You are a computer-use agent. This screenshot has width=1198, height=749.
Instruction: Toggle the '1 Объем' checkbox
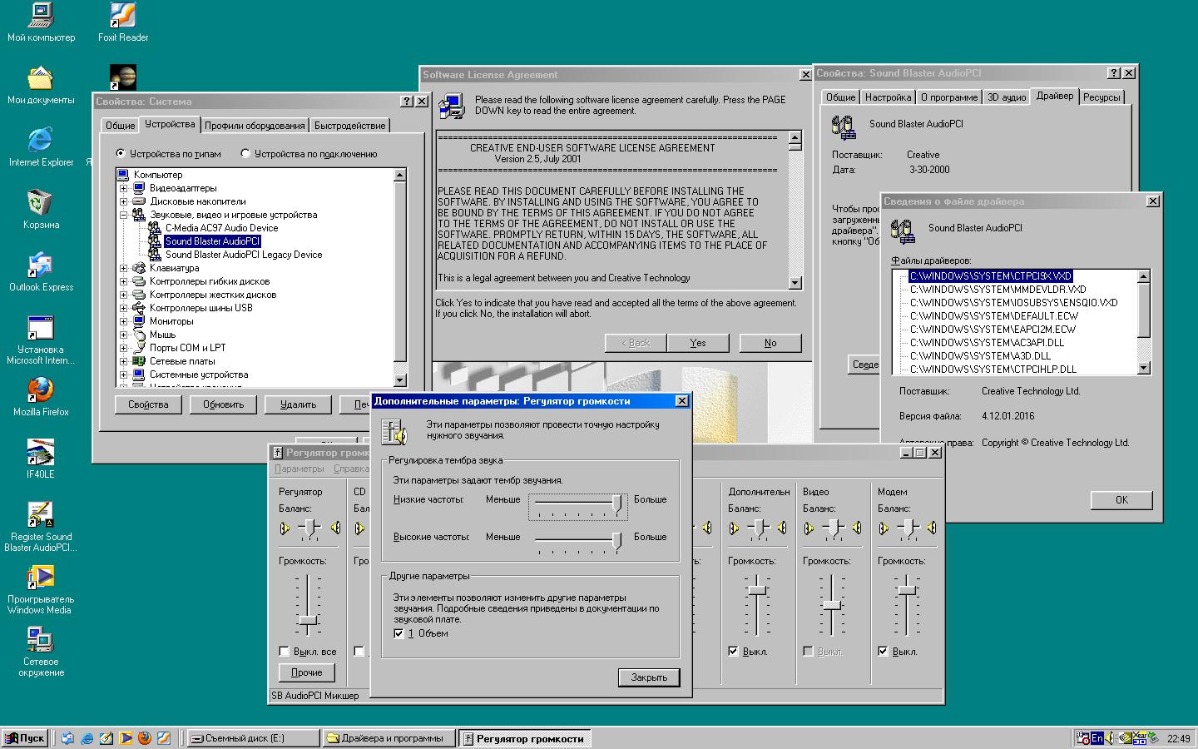[399, 633]
